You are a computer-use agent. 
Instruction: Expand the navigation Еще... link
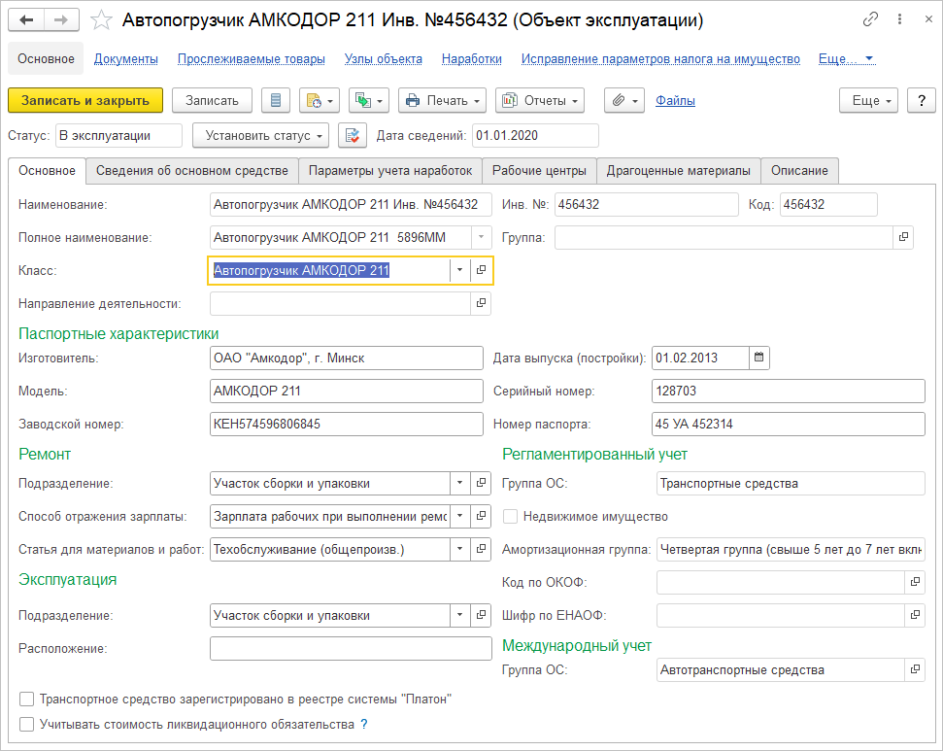tap(846, 59)
